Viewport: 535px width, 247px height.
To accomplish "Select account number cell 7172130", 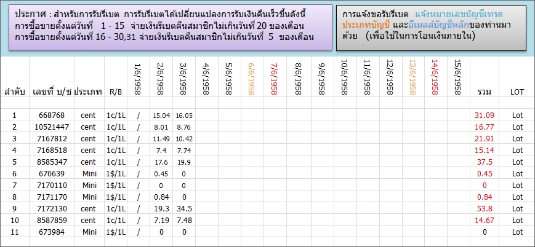I will pyautogui.click(x=52, y=208).
